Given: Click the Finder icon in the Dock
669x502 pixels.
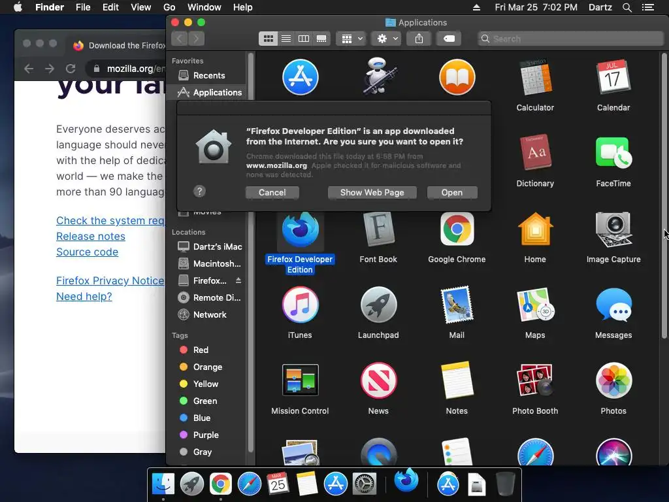Looking at the screenshot, I should click(163, 484).
